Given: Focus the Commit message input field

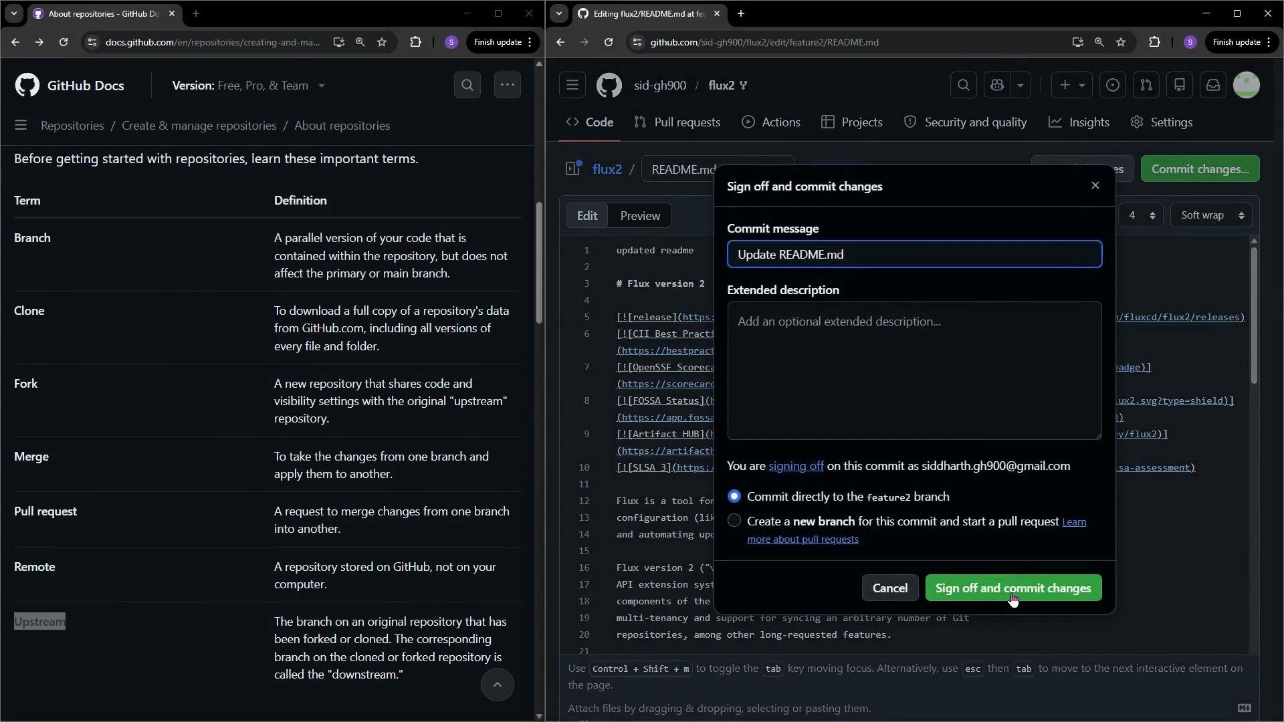Looking at the screenshot, I should pyautogui.click(x=914, y=254).
